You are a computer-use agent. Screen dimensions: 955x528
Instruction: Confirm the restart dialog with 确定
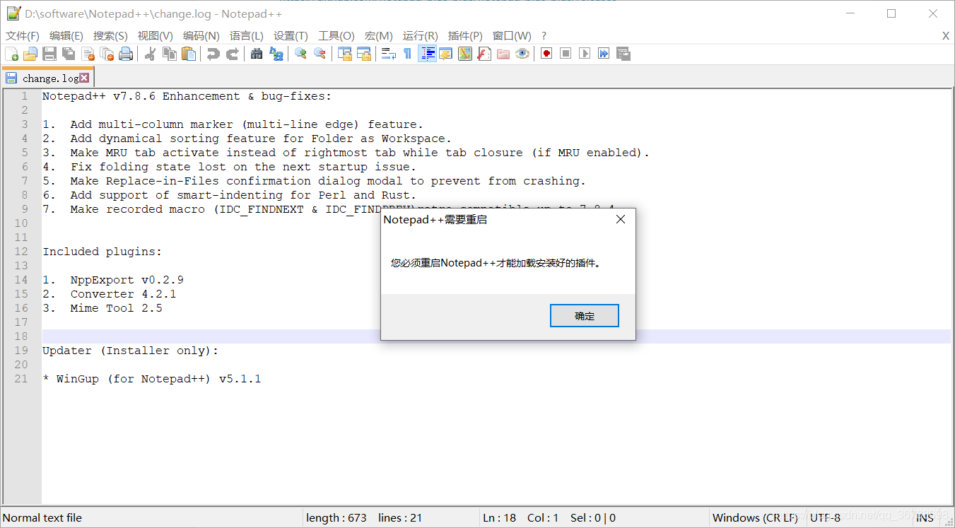tap(585, 316)
